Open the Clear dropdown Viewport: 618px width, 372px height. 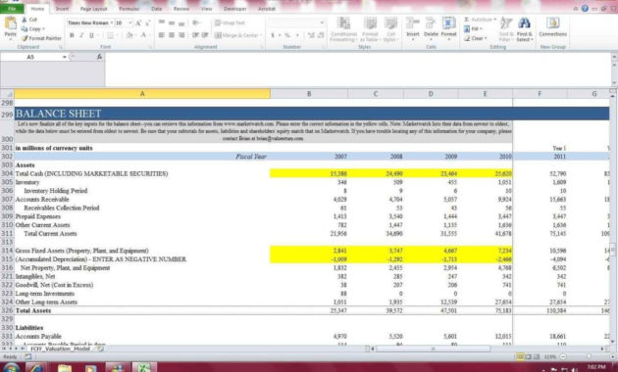[476, 38]
